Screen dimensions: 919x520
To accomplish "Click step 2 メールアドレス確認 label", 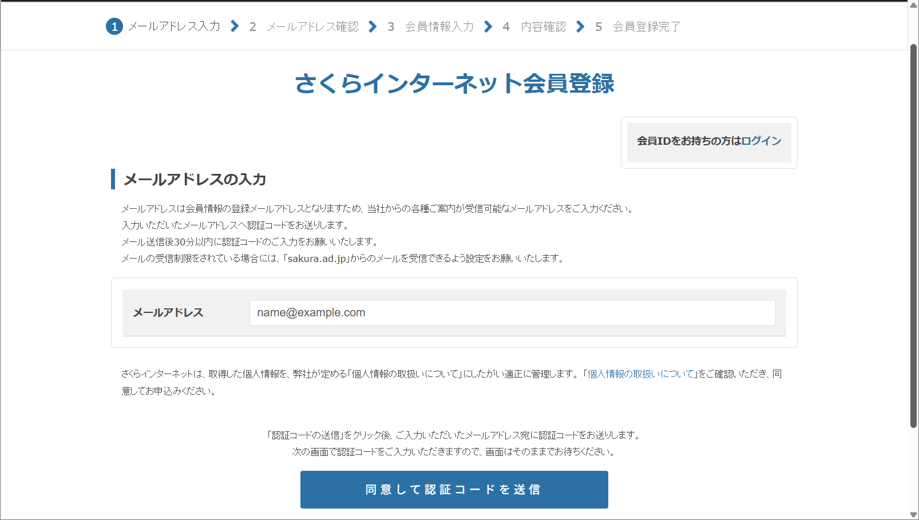I will point(312,27).
